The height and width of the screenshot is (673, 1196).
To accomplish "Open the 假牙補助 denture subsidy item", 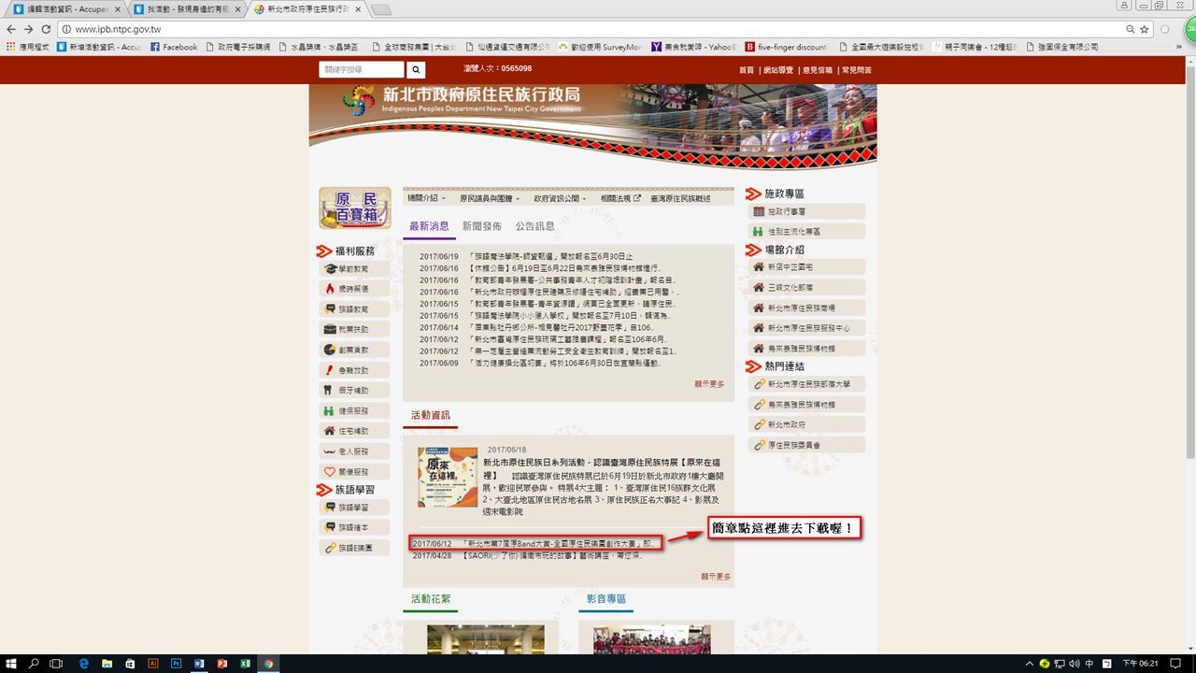I will 353,391.
